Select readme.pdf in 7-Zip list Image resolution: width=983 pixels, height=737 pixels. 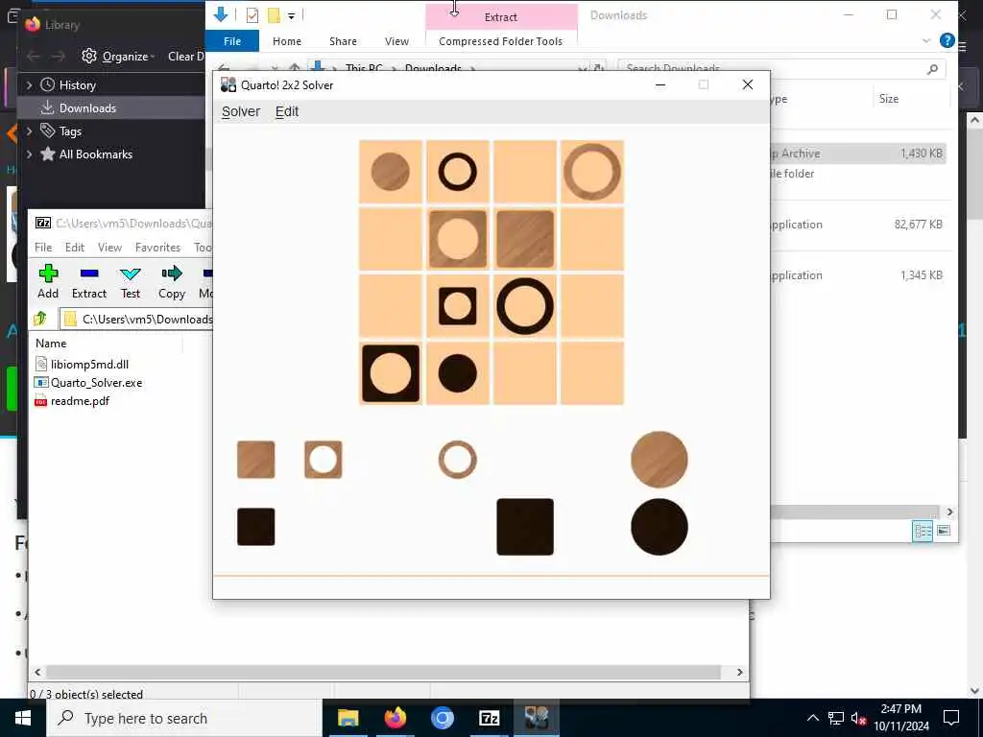pos(73,401)
